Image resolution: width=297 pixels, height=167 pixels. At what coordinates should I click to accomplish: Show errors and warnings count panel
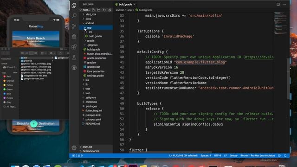tap(77, 155)
